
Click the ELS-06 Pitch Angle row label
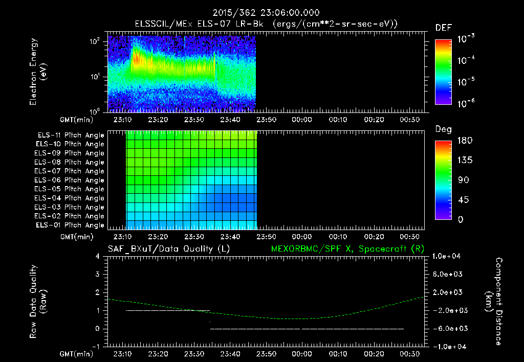(70, 180)
